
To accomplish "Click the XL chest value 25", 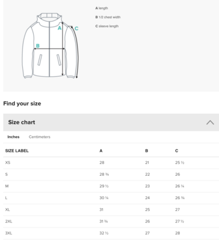I will (147, 209).
